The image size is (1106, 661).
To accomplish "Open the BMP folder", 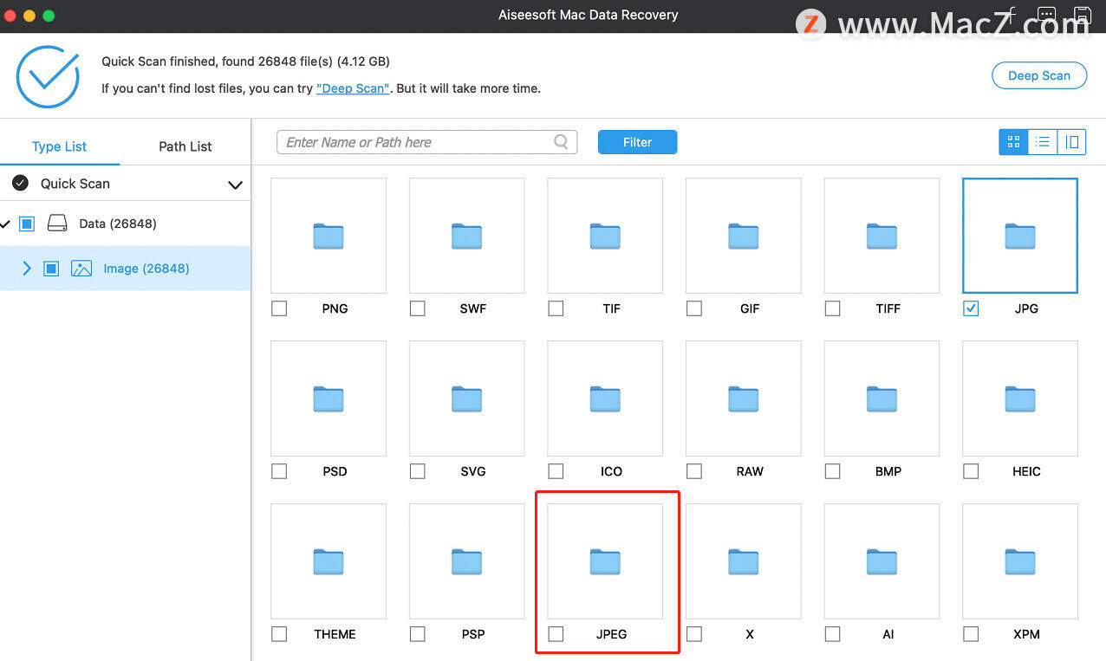I will tap(882, 399).
